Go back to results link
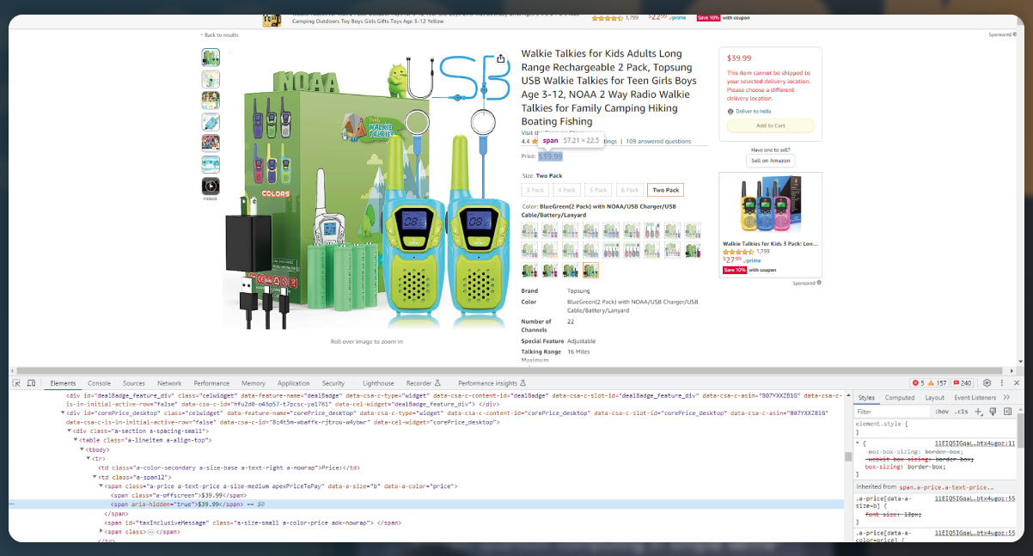1033x556 pixels. (222, 35)
